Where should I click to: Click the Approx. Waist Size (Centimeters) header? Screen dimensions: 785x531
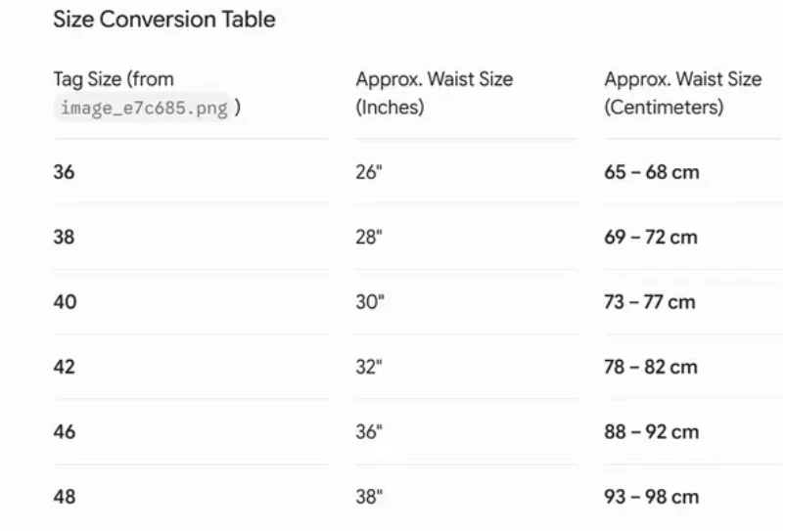[683, 93]
